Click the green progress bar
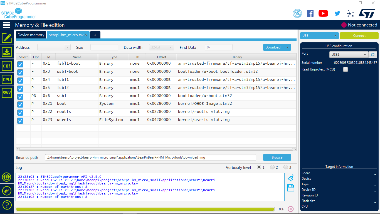Image resolution: width=380 pixels, height=214 pixels. click(x=145, y=209)
